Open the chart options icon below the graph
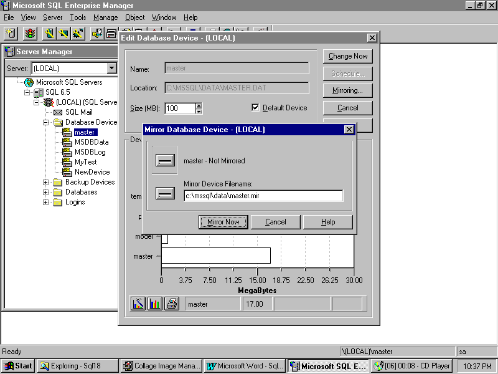 pos(138,304)
